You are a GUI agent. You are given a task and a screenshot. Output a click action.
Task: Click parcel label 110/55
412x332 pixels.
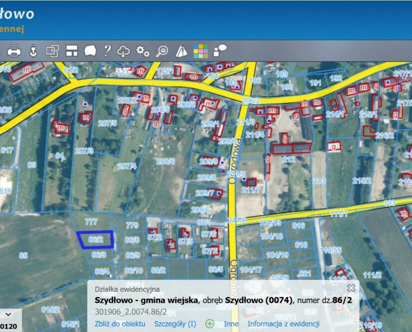tap(331, 250)
